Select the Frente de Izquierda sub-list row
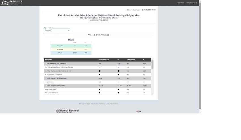The height and width of the screenshot is (140, 241). click(60, 67)
